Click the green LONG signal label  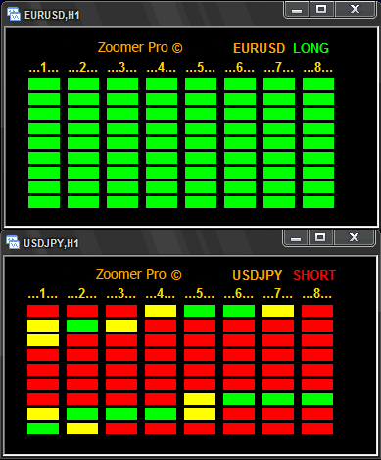pos(310,48)
